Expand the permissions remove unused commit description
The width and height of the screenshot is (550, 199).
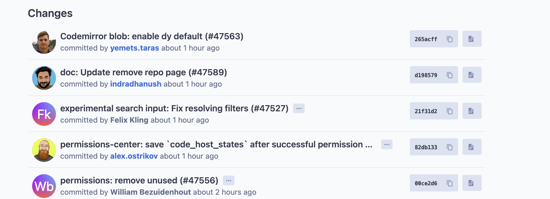click(229, 180)
